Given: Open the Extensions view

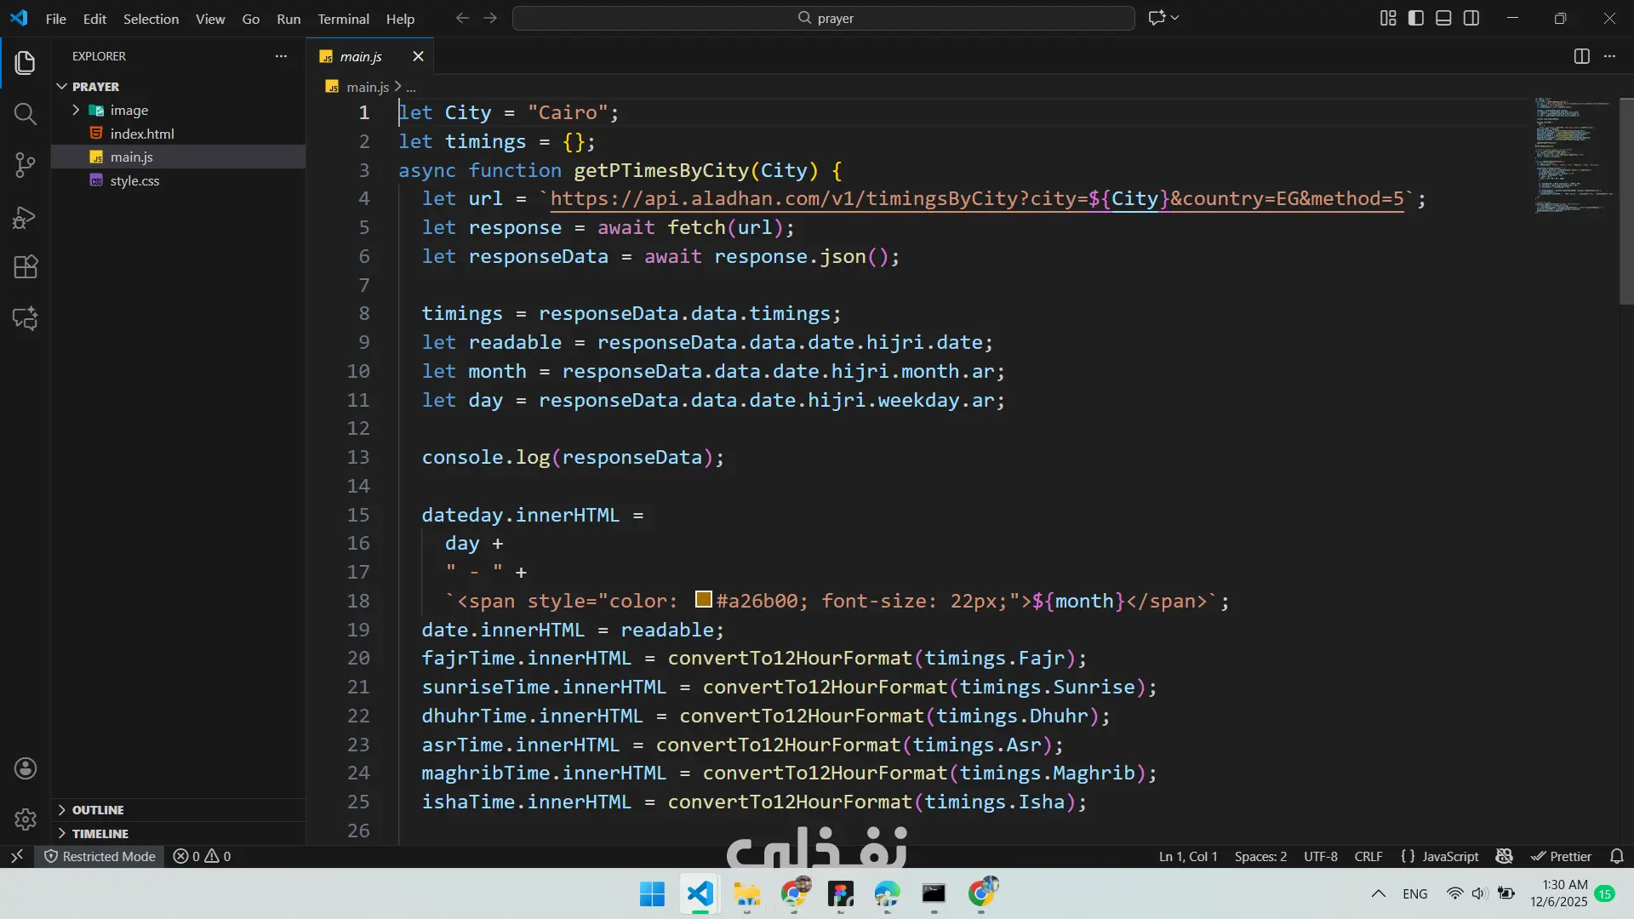Looking at the screenshot, I should (26, 267).
